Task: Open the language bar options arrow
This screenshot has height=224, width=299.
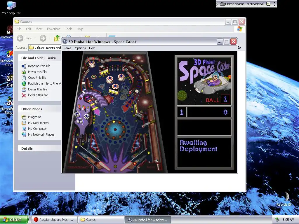Action: tap(274, 5)
